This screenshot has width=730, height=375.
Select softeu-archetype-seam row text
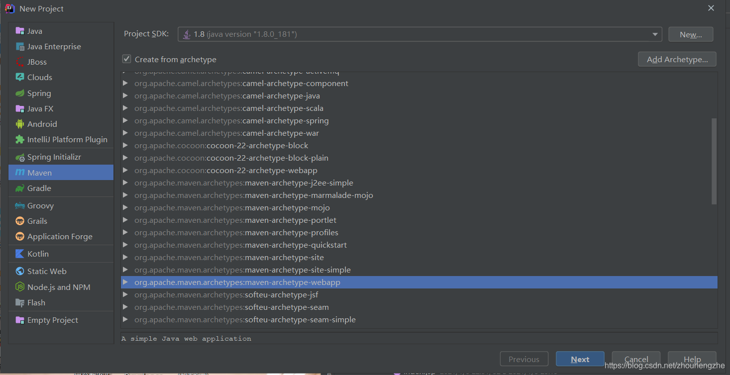click(x=231, y=307)
